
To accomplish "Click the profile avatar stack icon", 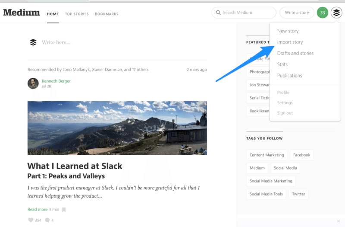I will click(336, 13).
